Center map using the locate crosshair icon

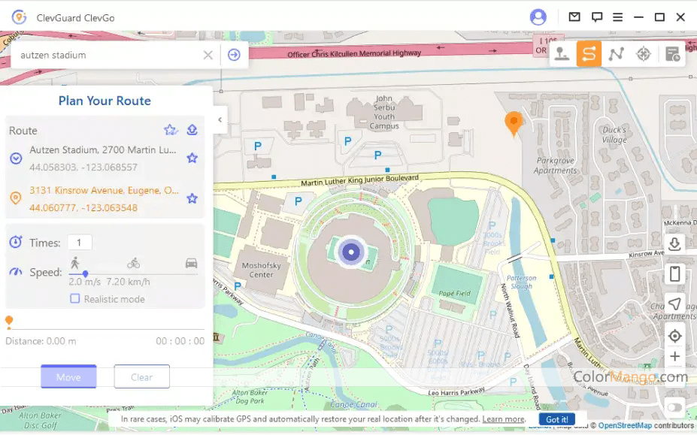(x=674, y=336)
